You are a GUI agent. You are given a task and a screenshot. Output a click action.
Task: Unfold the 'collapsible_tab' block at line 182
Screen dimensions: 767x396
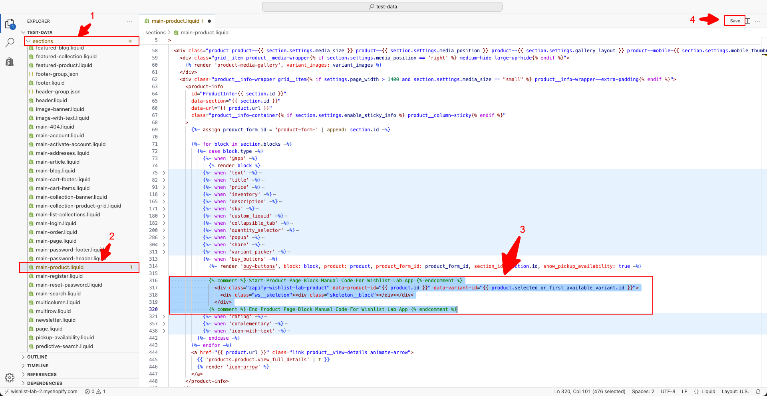[164, 223]
